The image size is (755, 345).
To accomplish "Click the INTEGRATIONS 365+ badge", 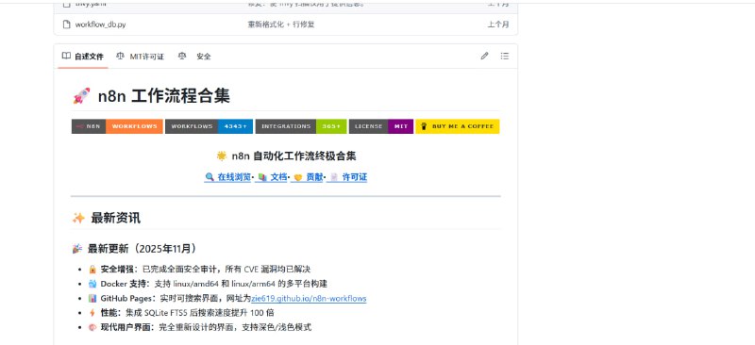I will 301,126.
